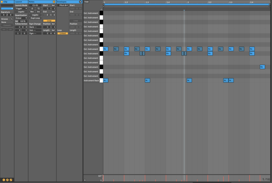Toggle the Envelopes box show icon

[x=11, y=180]
